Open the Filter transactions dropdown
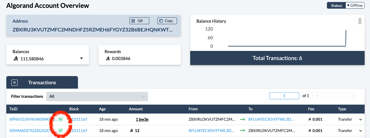 coord(97,97)
